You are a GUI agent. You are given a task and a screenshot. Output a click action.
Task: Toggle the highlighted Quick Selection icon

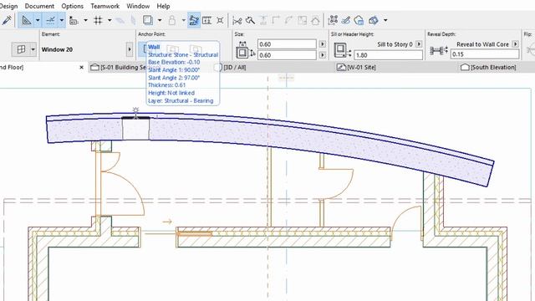click(194, 20)
